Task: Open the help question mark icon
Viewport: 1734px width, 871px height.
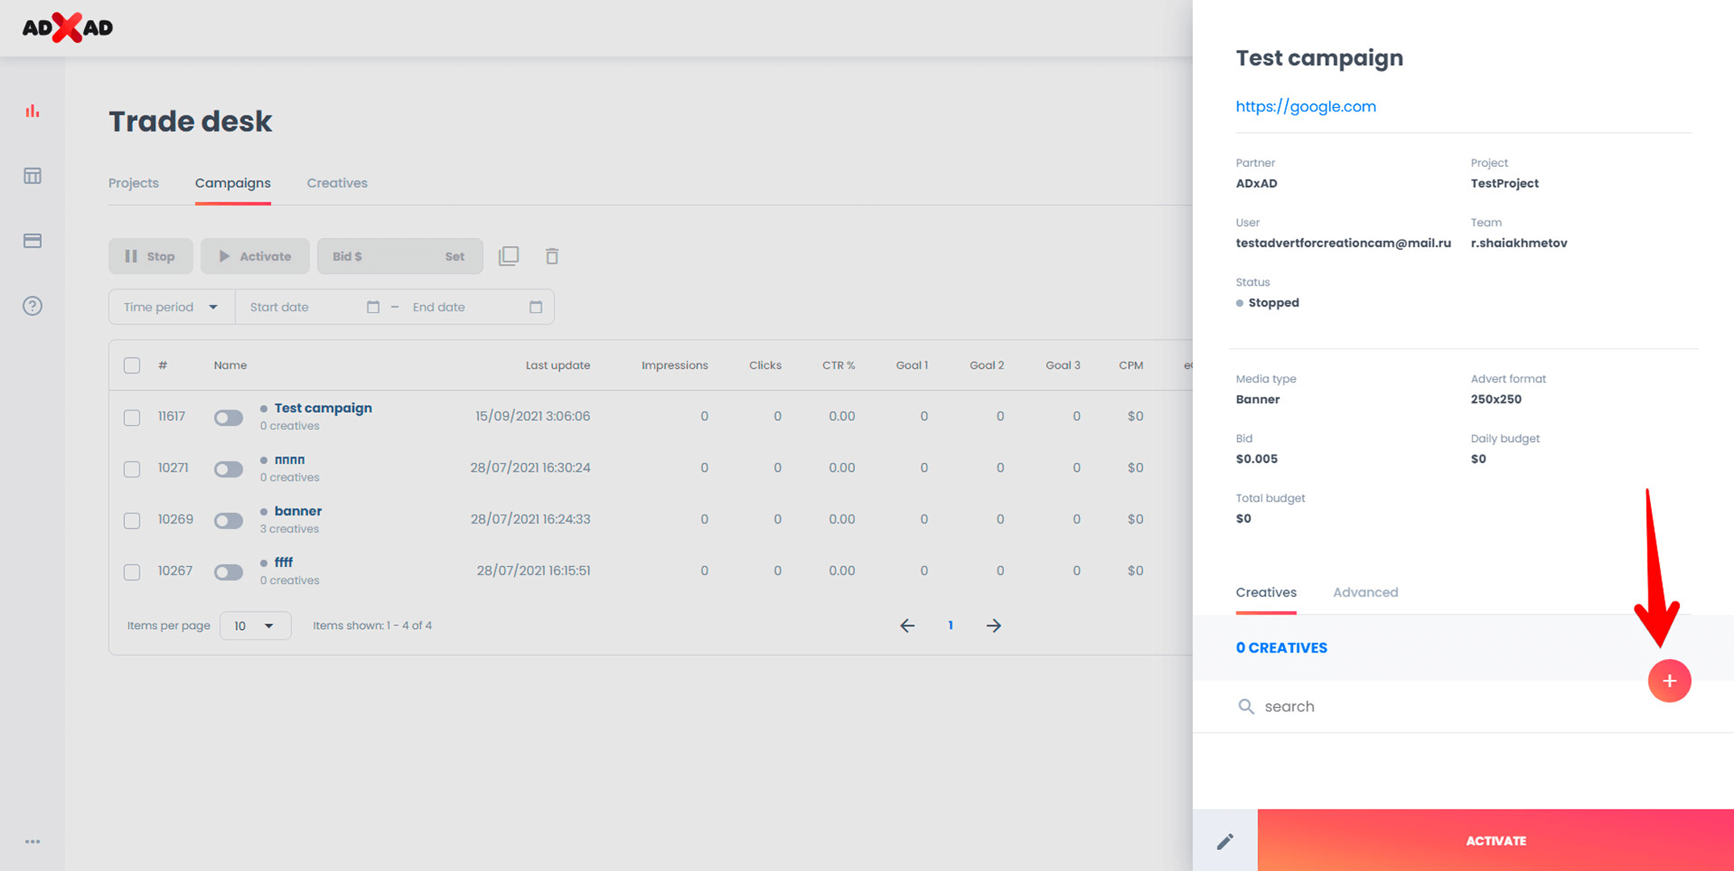Action: click(32, 306)
